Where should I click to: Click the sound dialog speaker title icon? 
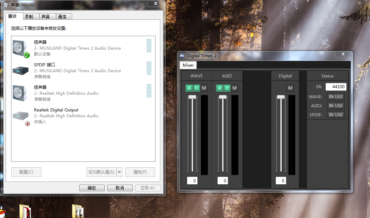pos(6,5)
